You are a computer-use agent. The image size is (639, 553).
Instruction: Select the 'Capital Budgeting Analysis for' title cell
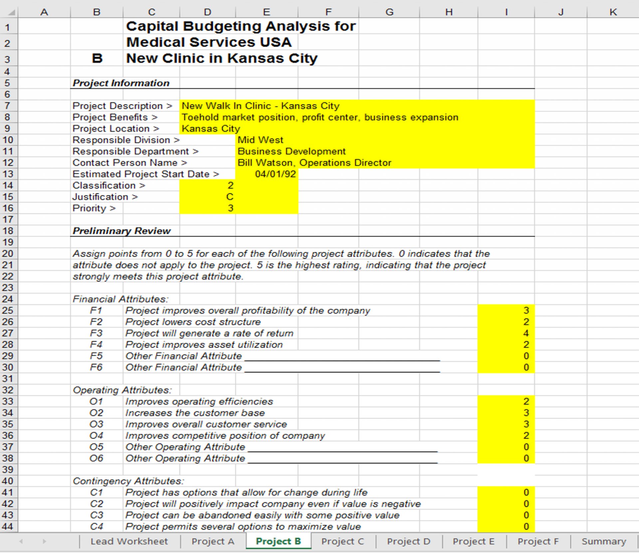coord(241,26)
